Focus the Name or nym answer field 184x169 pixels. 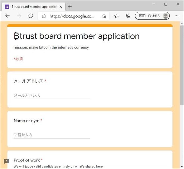pyautogui.click(x=52, y=135)
